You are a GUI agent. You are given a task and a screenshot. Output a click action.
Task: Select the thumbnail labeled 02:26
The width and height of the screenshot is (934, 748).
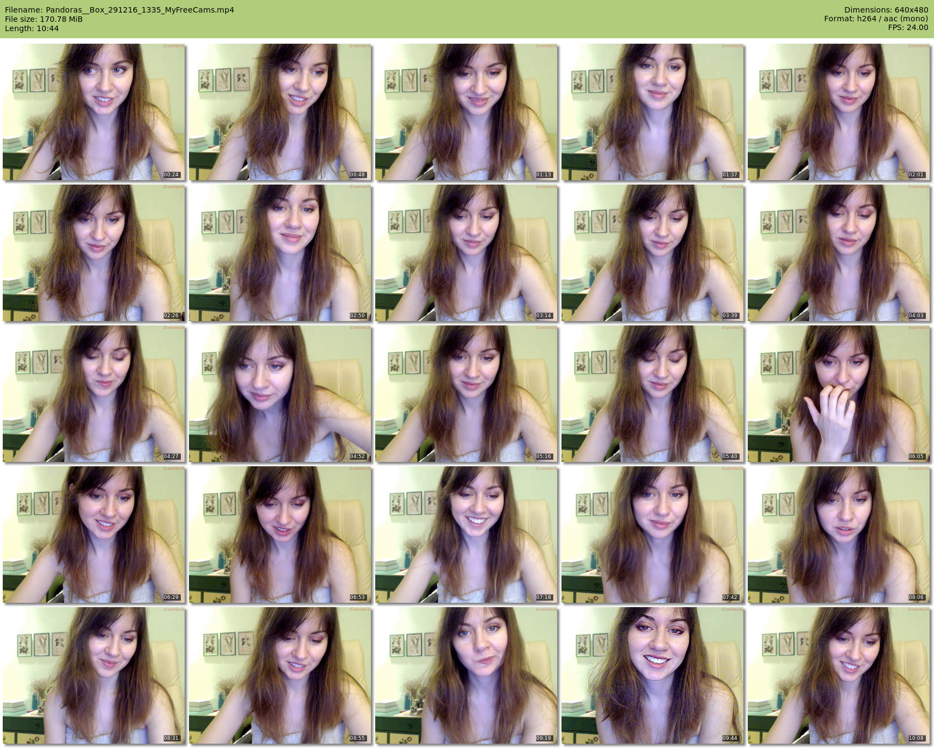click(x=93, y=253)
